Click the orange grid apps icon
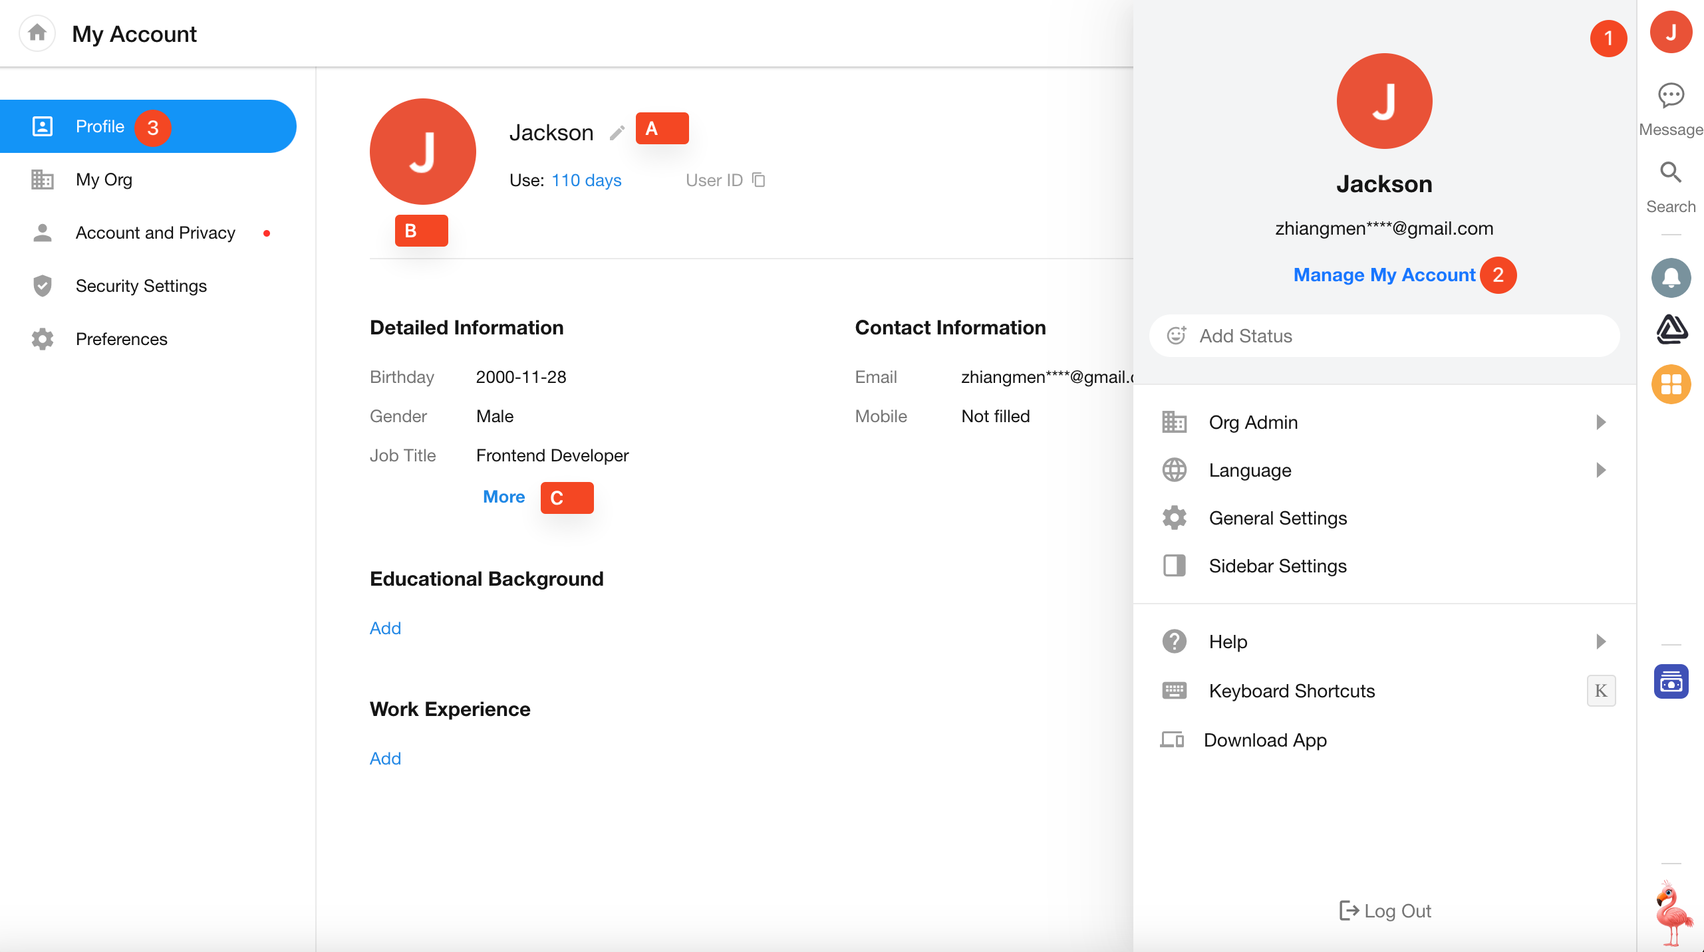Screen dimensions: 1704x952 click(x=1670, y=384)
